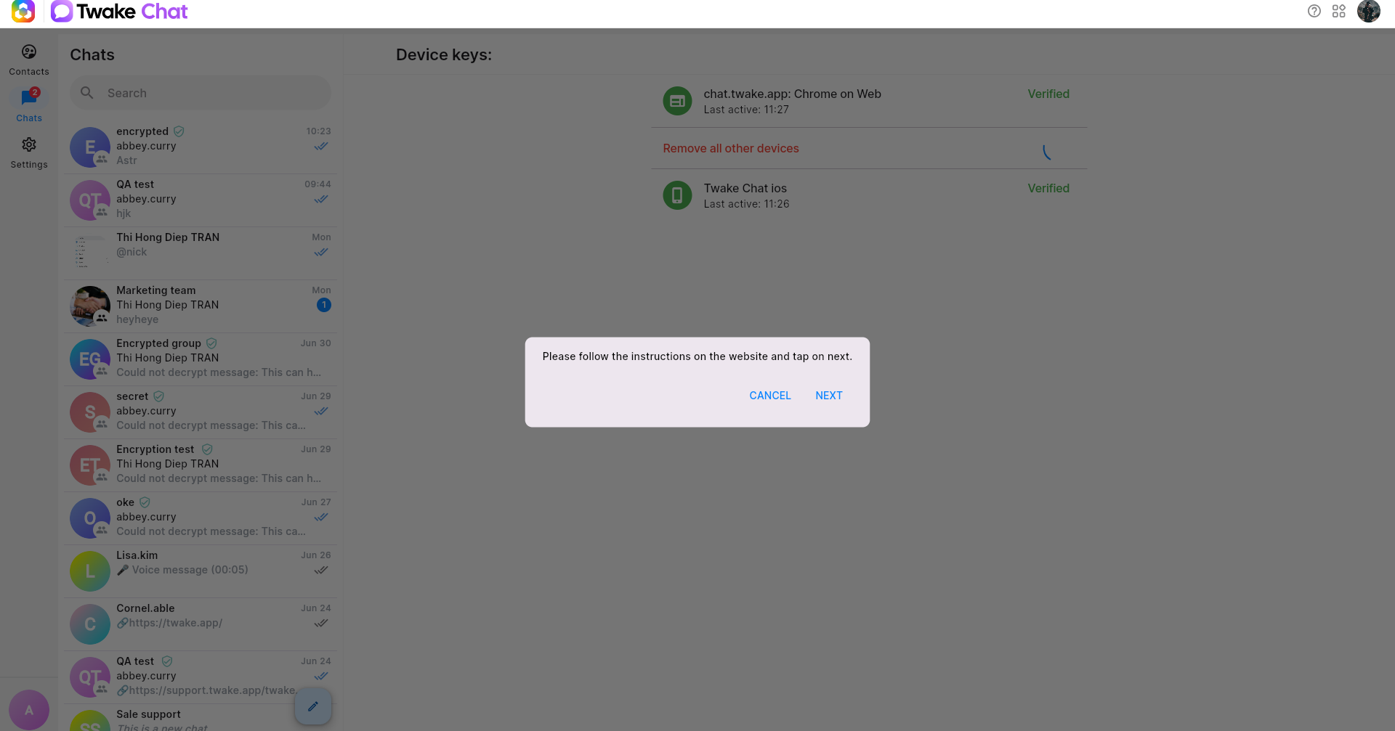
Task: Click the 'EG' avatar of Encrypted group
Action: (90, 359)
